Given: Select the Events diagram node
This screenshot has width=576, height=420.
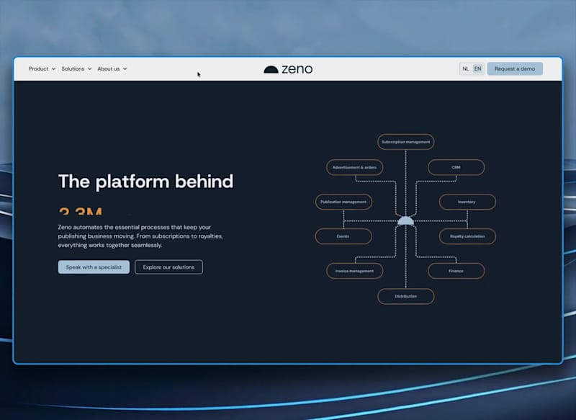Looking at the screenshot, I should tap(343, 236).
